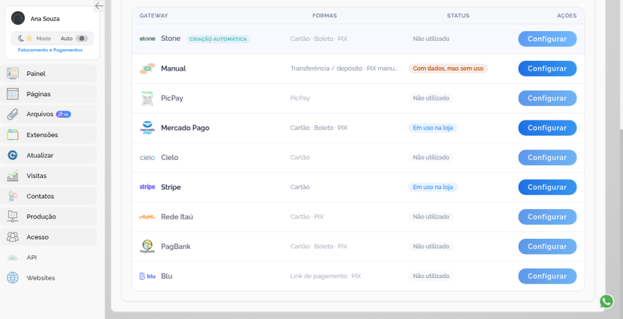The width and height of the screenshot is (623, 319).
Task: Click the Websites globe icon
Action: [12, 277]
